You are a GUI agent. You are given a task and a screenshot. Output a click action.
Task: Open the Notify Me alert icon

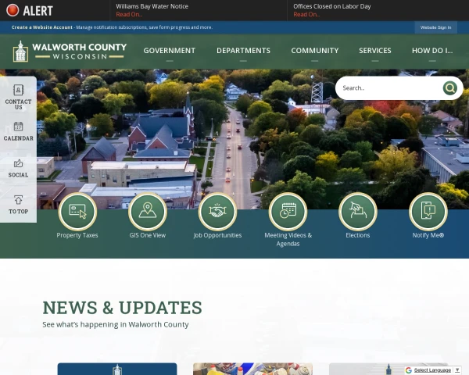point(428,211)
